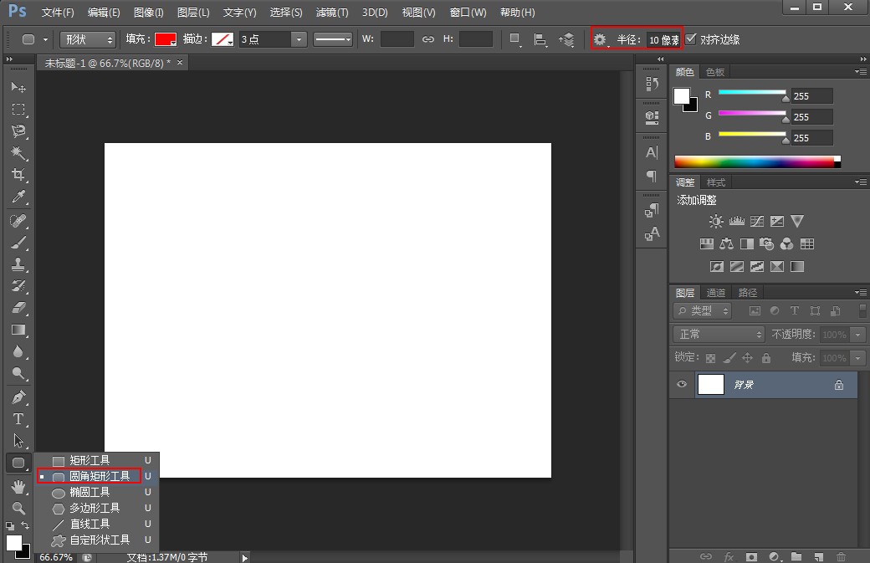The image size is (870, 563).
Task: Select the Path Selection tool
Action: tap(18, 441)
